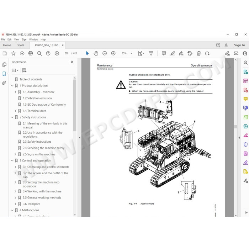Open the More Tools wrench icon
Image resolution: width=249 pixels, height=249 pixels.
[x=245, y=181]
